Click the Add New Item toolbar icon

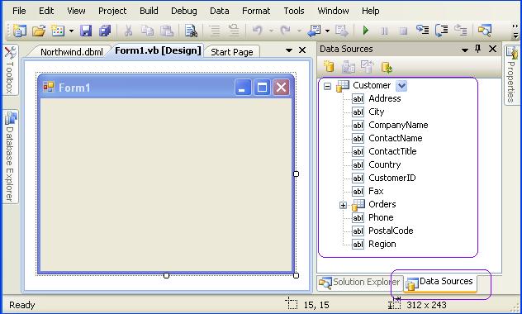click(58, 31)
